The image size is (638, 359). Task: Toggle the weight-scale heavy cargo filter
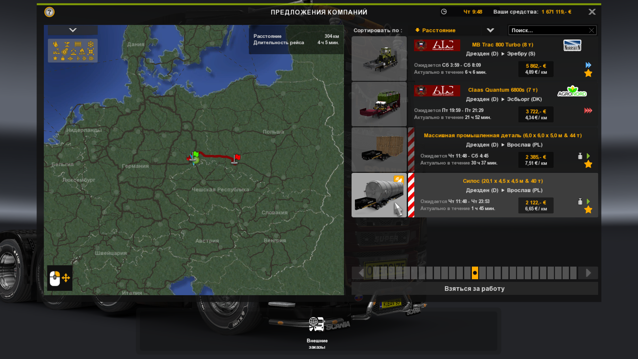(73, 52)
